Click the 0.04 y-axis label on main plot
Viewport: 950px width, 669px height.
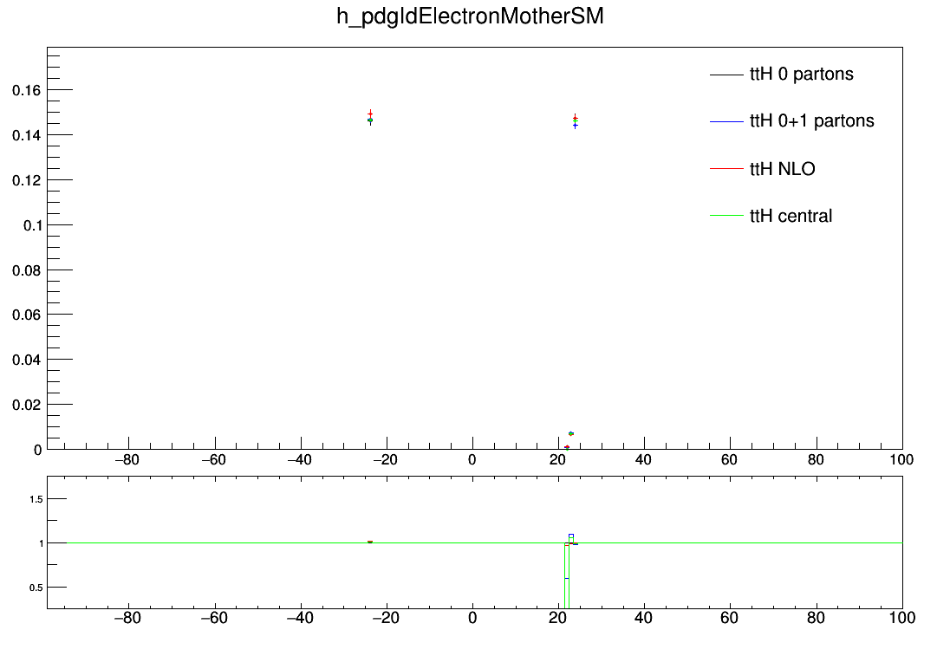[27, 360]
